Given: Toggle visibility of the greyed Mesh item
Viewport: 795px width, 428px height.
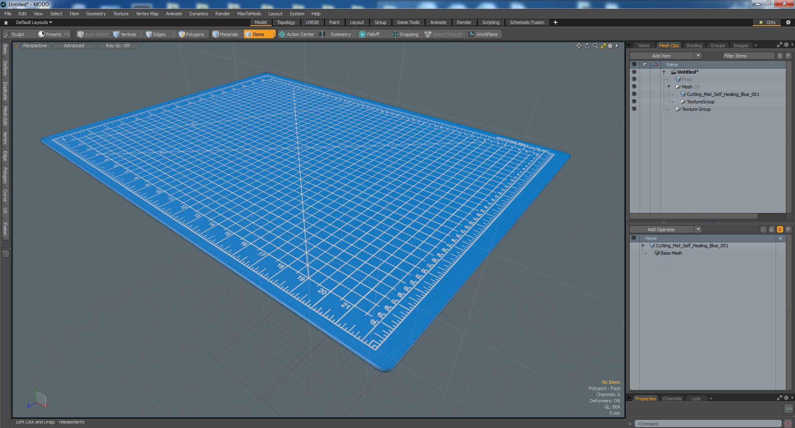Looking at the screenshot, I should (634, 79).
